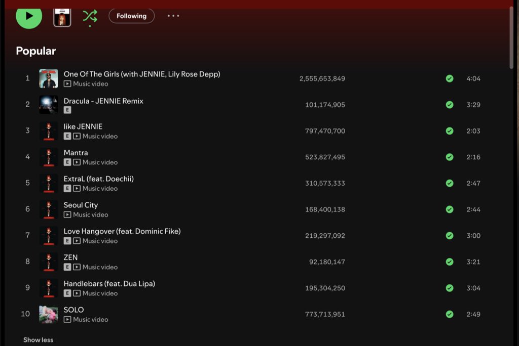
Task: Open music video icon for SOLO
Action: click(67, 320)
